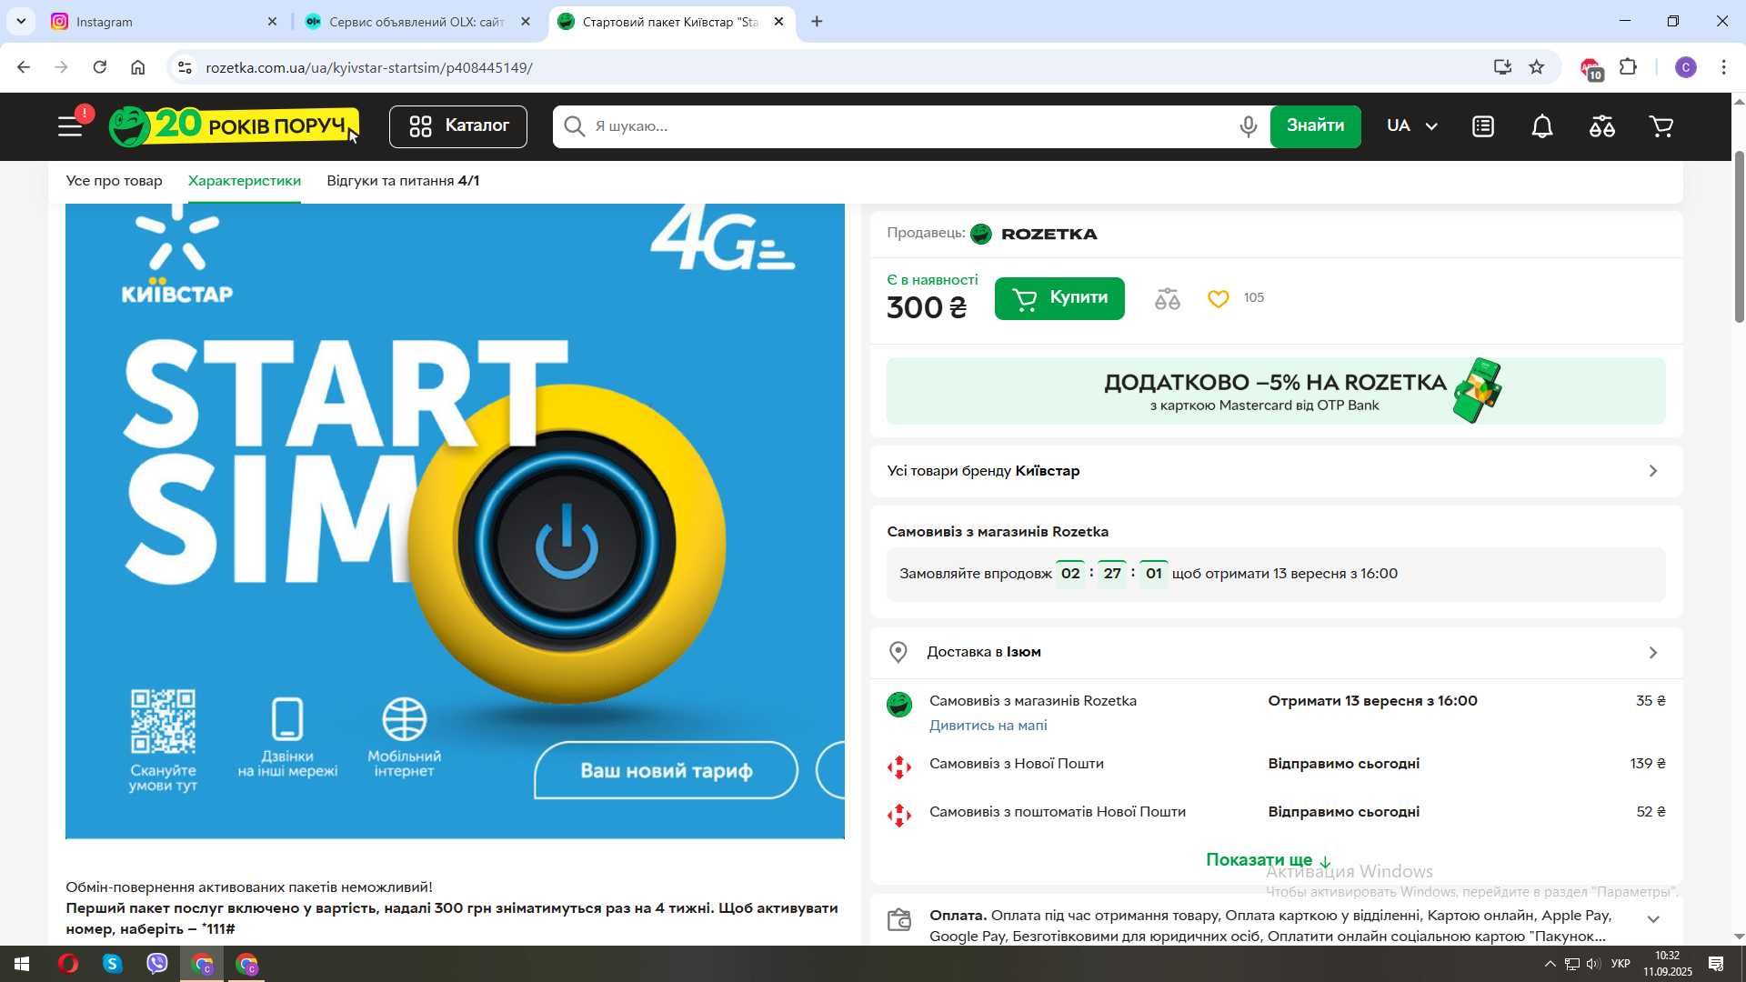Screen dimensions: 1746x982
Task: Click the 'Ваш новий тариф' button on the banner
Action: pos(667,771)
